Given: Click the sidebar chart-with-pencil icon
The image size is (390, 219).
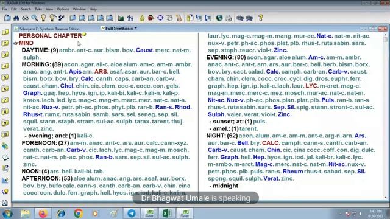Looking at the screenshot, I should tap(5, 180).
